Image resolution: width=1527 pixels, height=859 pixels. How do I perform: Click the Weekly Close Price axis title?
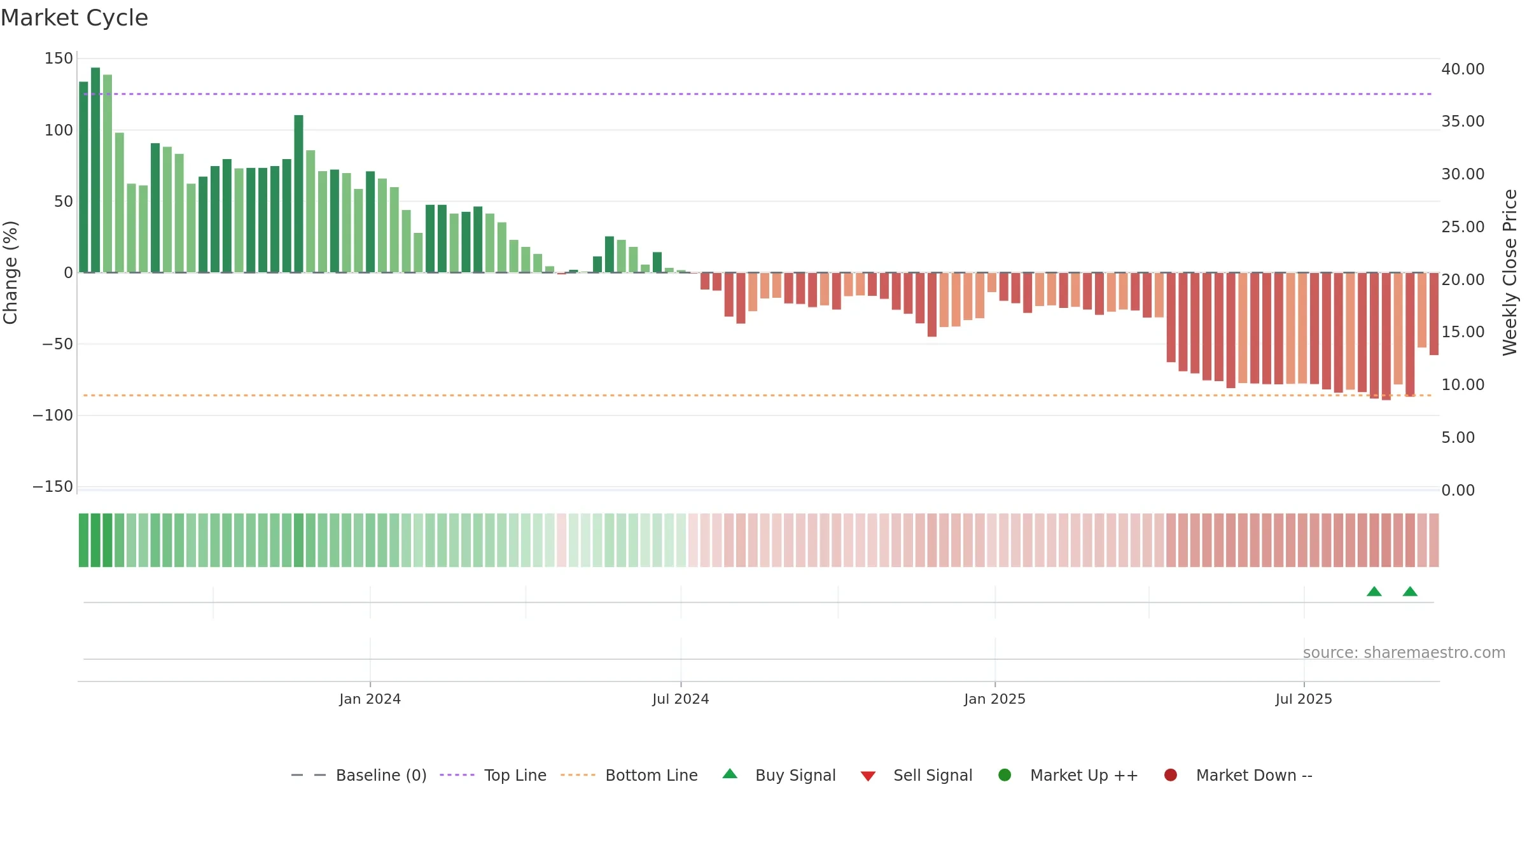1510,272
